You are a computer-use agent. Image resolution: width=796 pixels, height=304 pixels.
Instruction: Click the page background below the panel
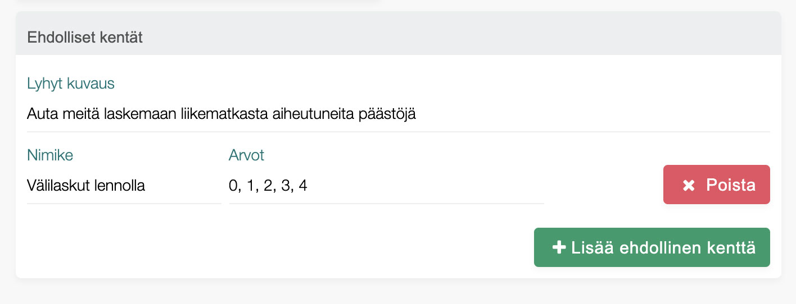coord(394,293)
